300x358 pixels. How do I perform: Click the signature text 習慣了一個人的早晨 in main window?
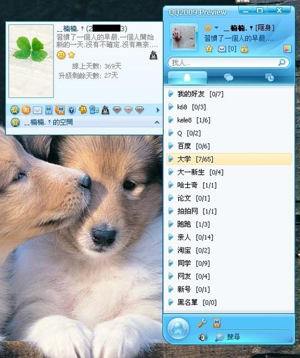[239, 38]
